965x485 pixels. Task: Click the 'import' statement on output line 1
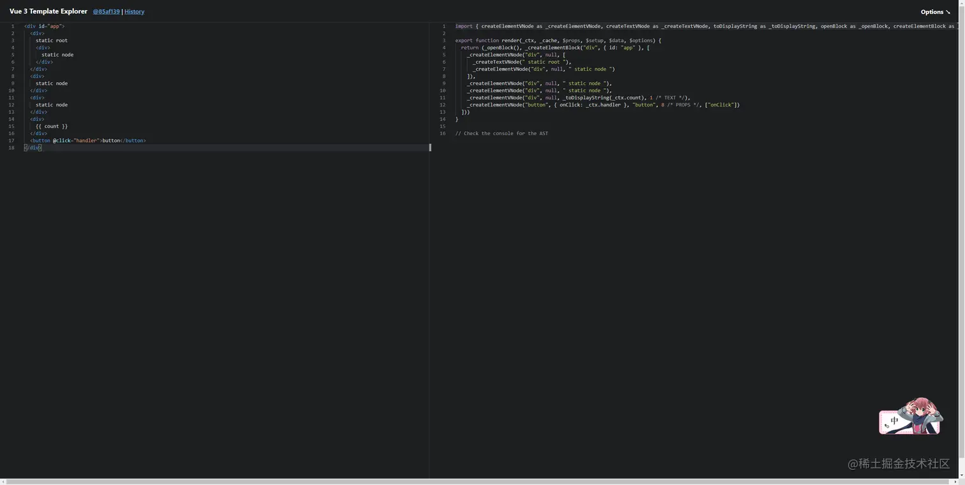point(464,26)
